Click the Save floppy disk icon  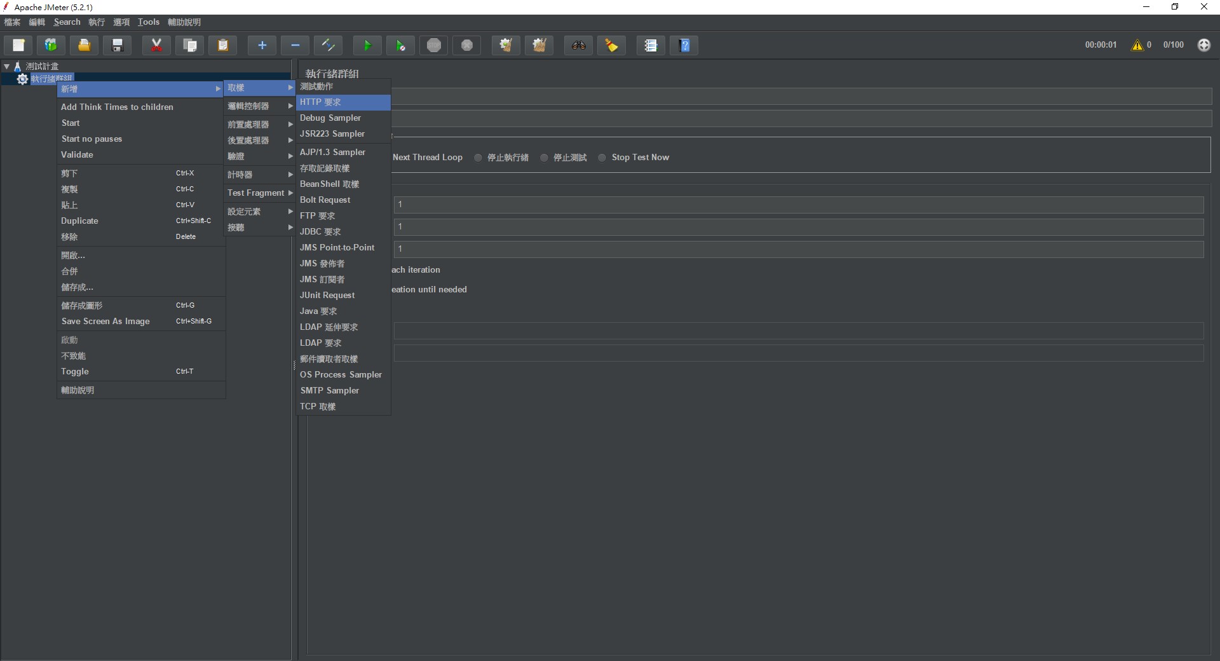[x=118, y=45]
